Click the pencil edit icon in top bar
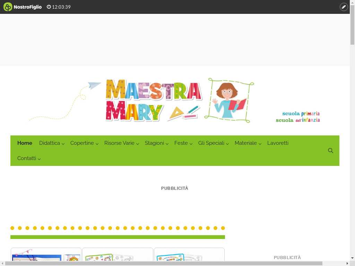Screen dimensions: 355x266 coord(344,7)
